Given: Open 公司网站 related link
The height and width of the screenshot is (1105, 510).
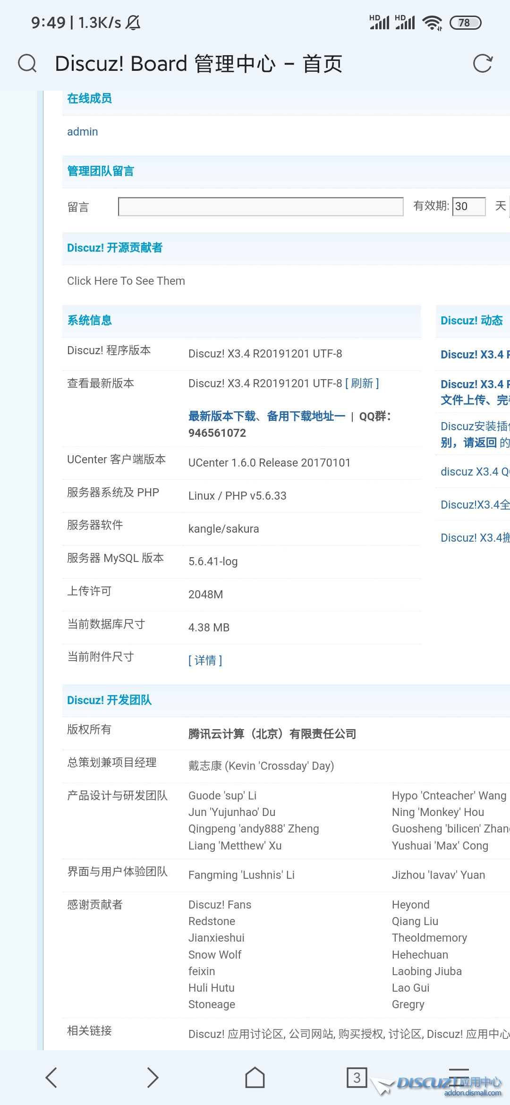Looking at the screenshot, I should pyautogui.click(x=312, y=1034).
